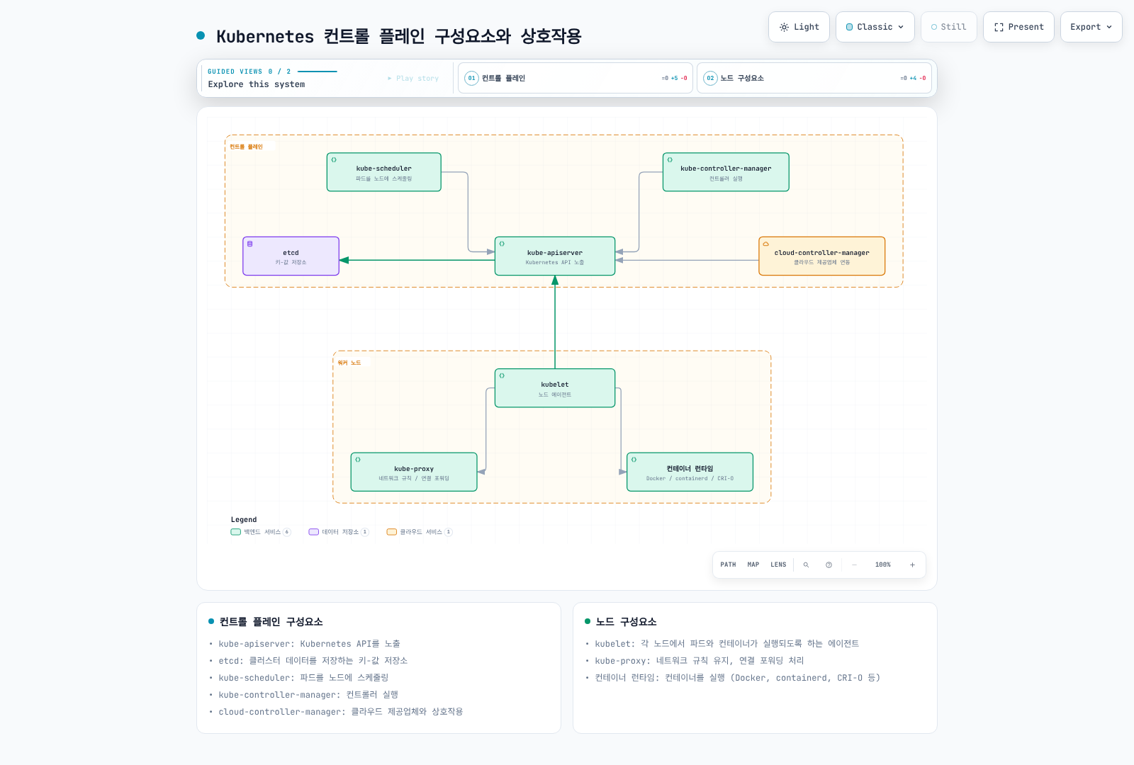Click the kube-apiserver description line
The height and width of the screenshot is (765, 1134).
point(309,644)
